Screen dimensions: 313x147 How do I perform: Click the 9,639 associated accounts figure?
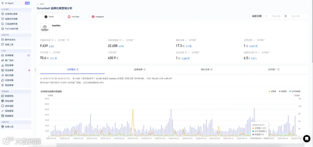[x=44, y=46]
